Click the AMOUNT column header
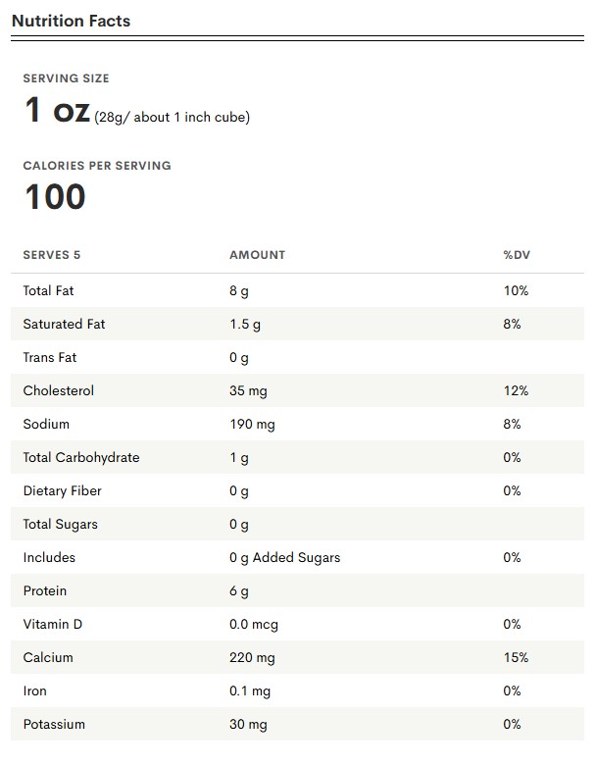Viewport: 595px width, 766px height. [x=257, y=255]
